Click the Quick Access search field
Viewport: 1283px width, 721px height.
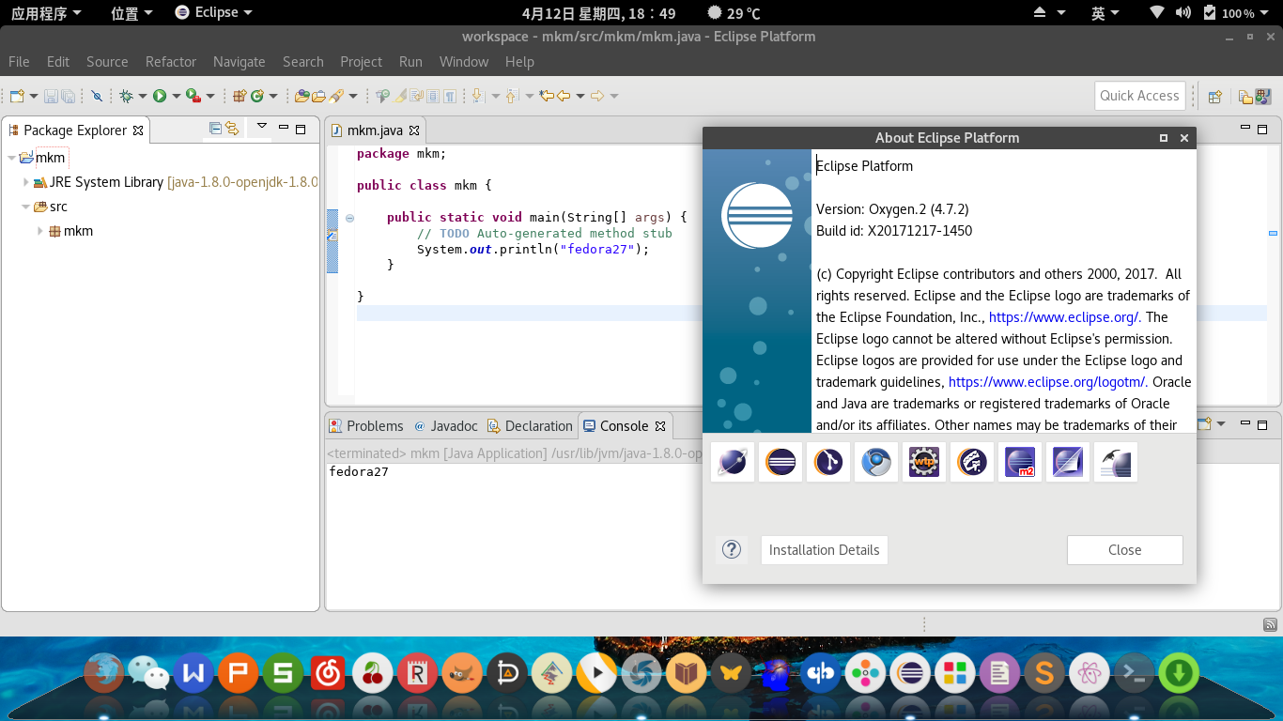[x=1140, y=96]
